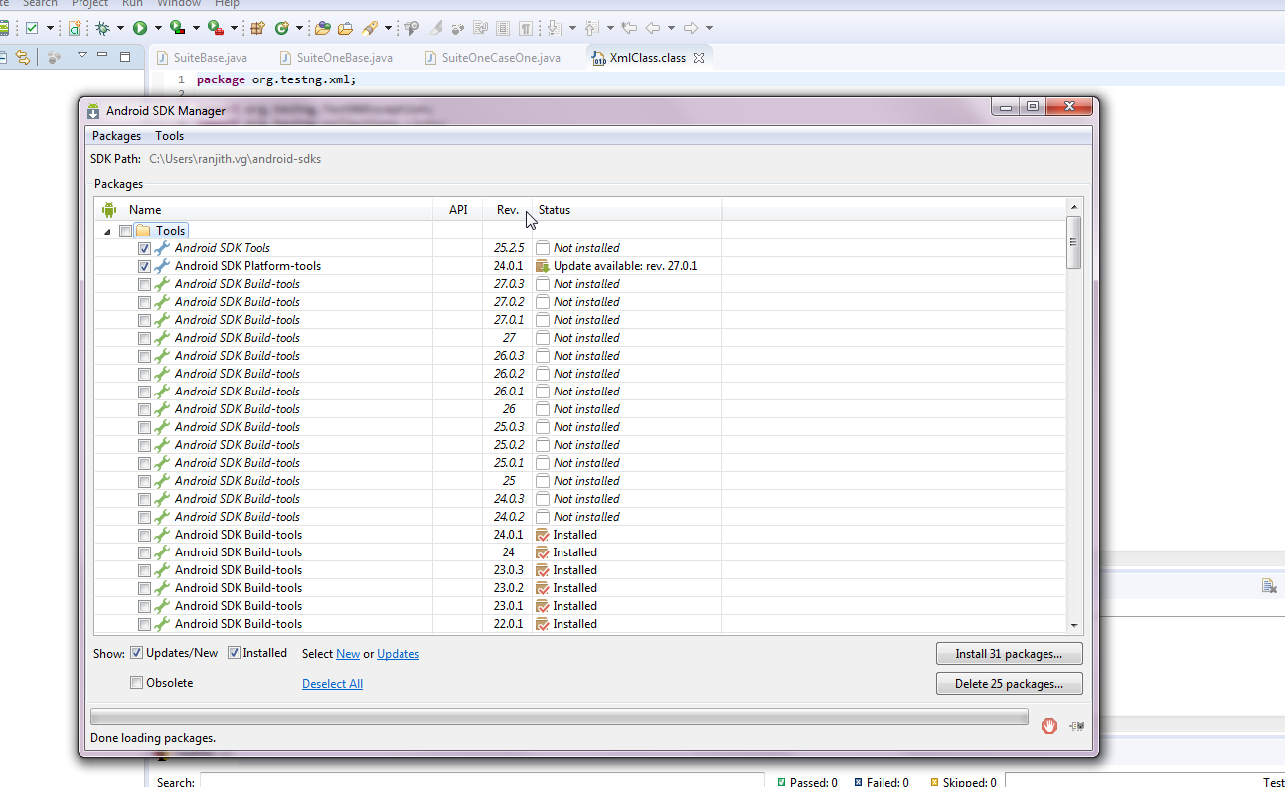1285x787 pixels.
Task: Open the Search flashlight dropdown arrow
Action: [388, 28]
